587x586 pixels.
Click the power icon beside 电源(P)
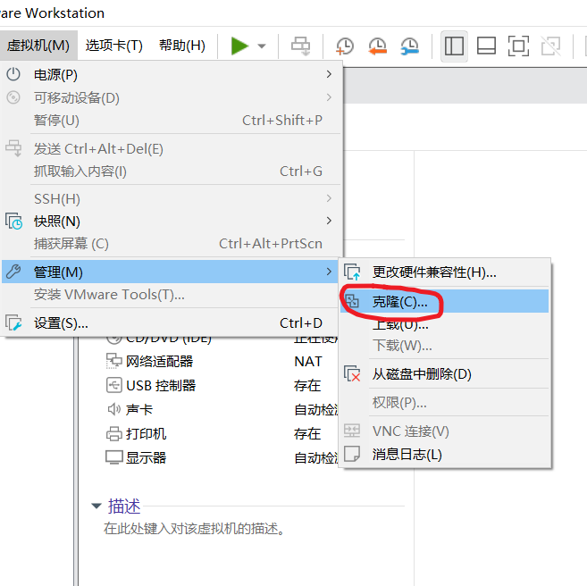click(13, 74)
